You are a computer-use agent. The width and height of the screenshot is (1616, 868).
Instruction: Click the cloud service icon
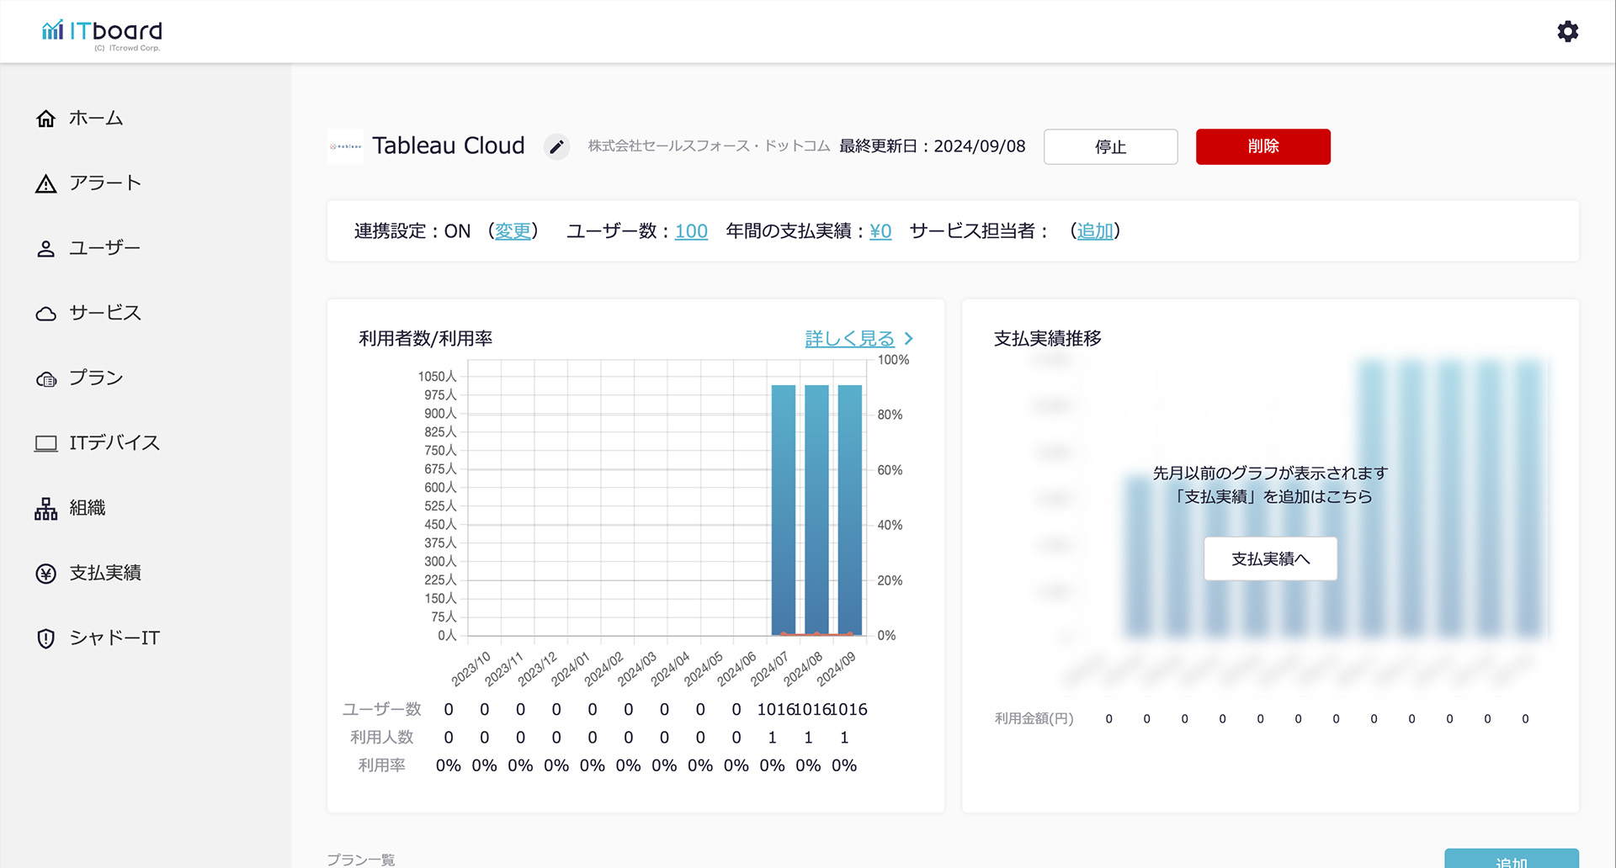pyautogui.click(x=46, y=314)
